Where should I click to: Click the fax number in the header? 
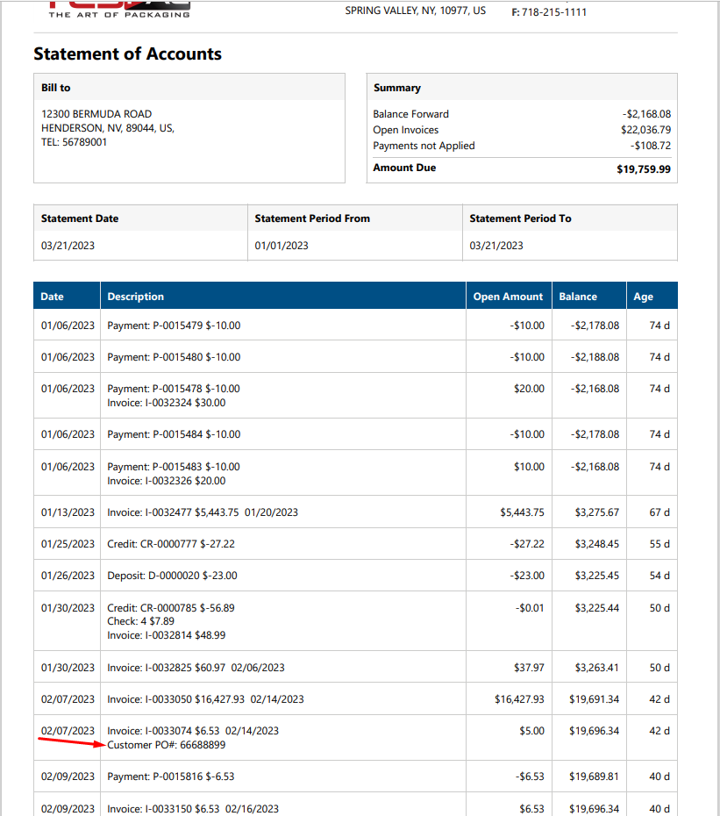click(x=549, y=12)
